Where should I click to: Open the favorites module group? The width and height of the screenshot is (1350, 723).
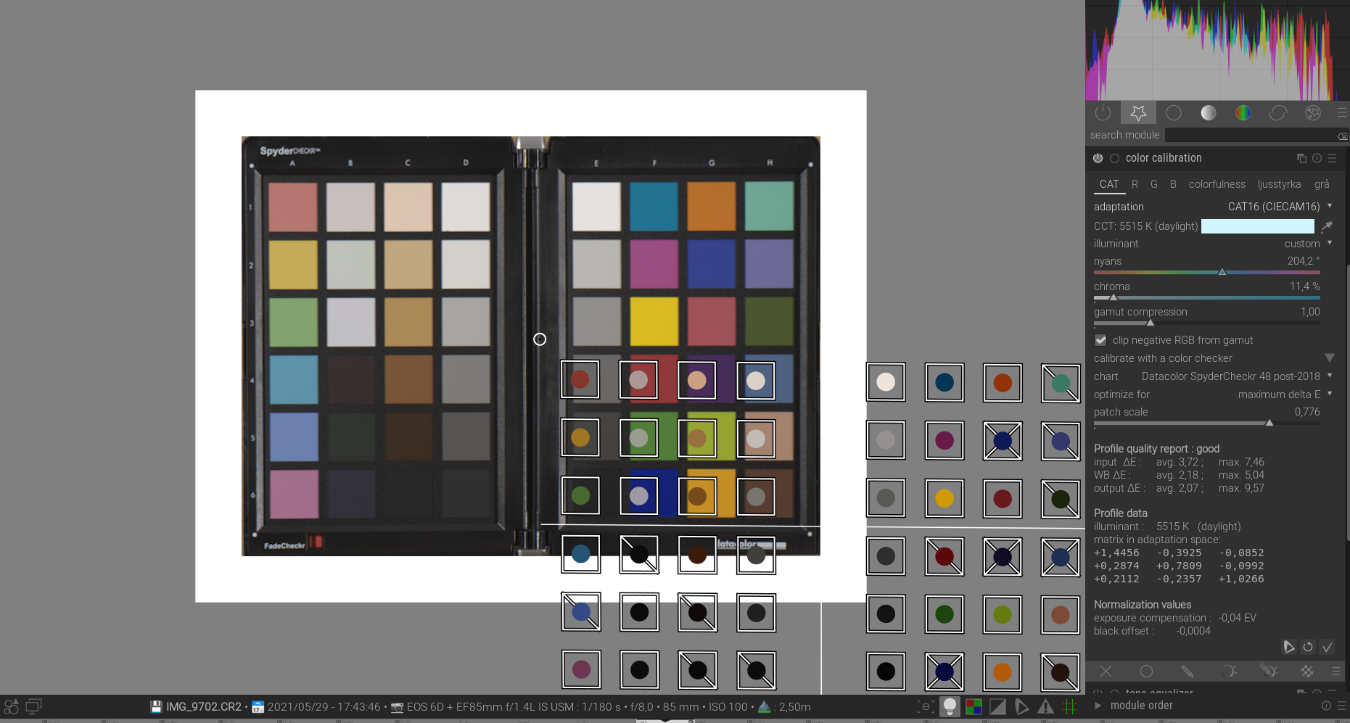[1138, 113]
